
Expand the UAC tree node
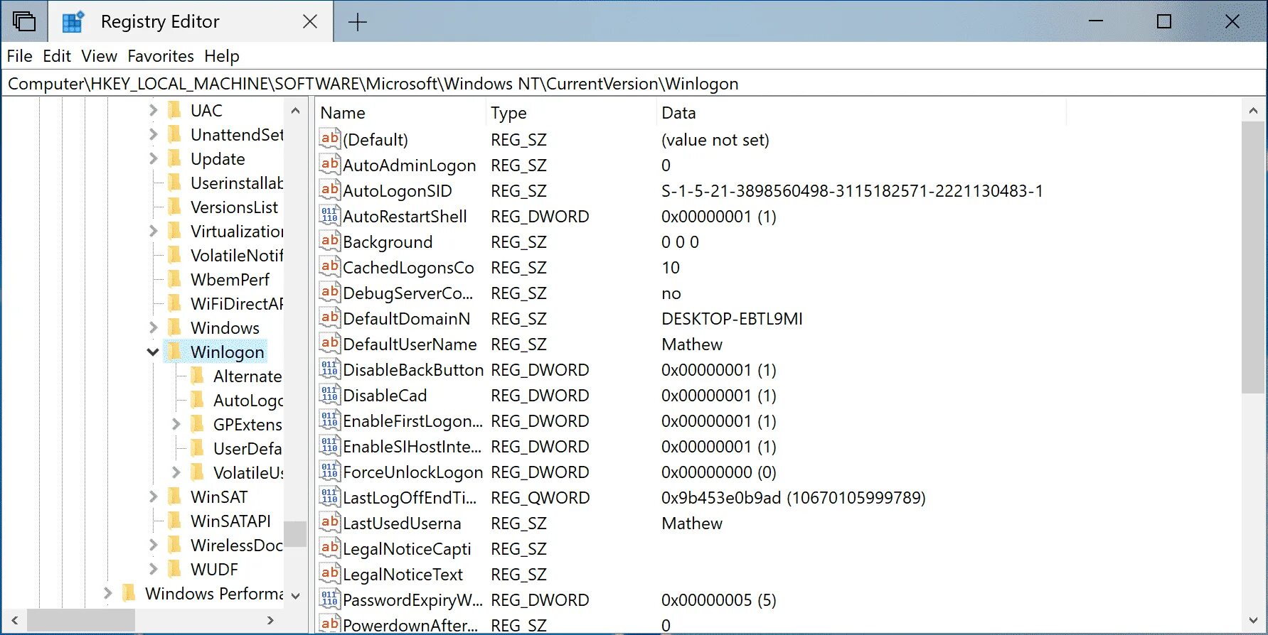coord(153,110)
